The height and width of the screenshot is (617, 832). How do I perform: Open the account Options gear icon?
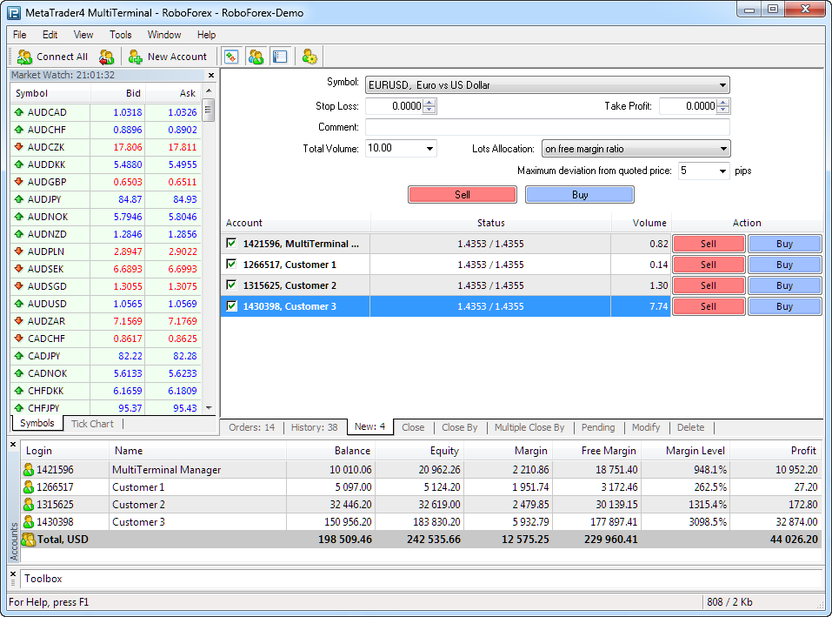tap(310, 57)
